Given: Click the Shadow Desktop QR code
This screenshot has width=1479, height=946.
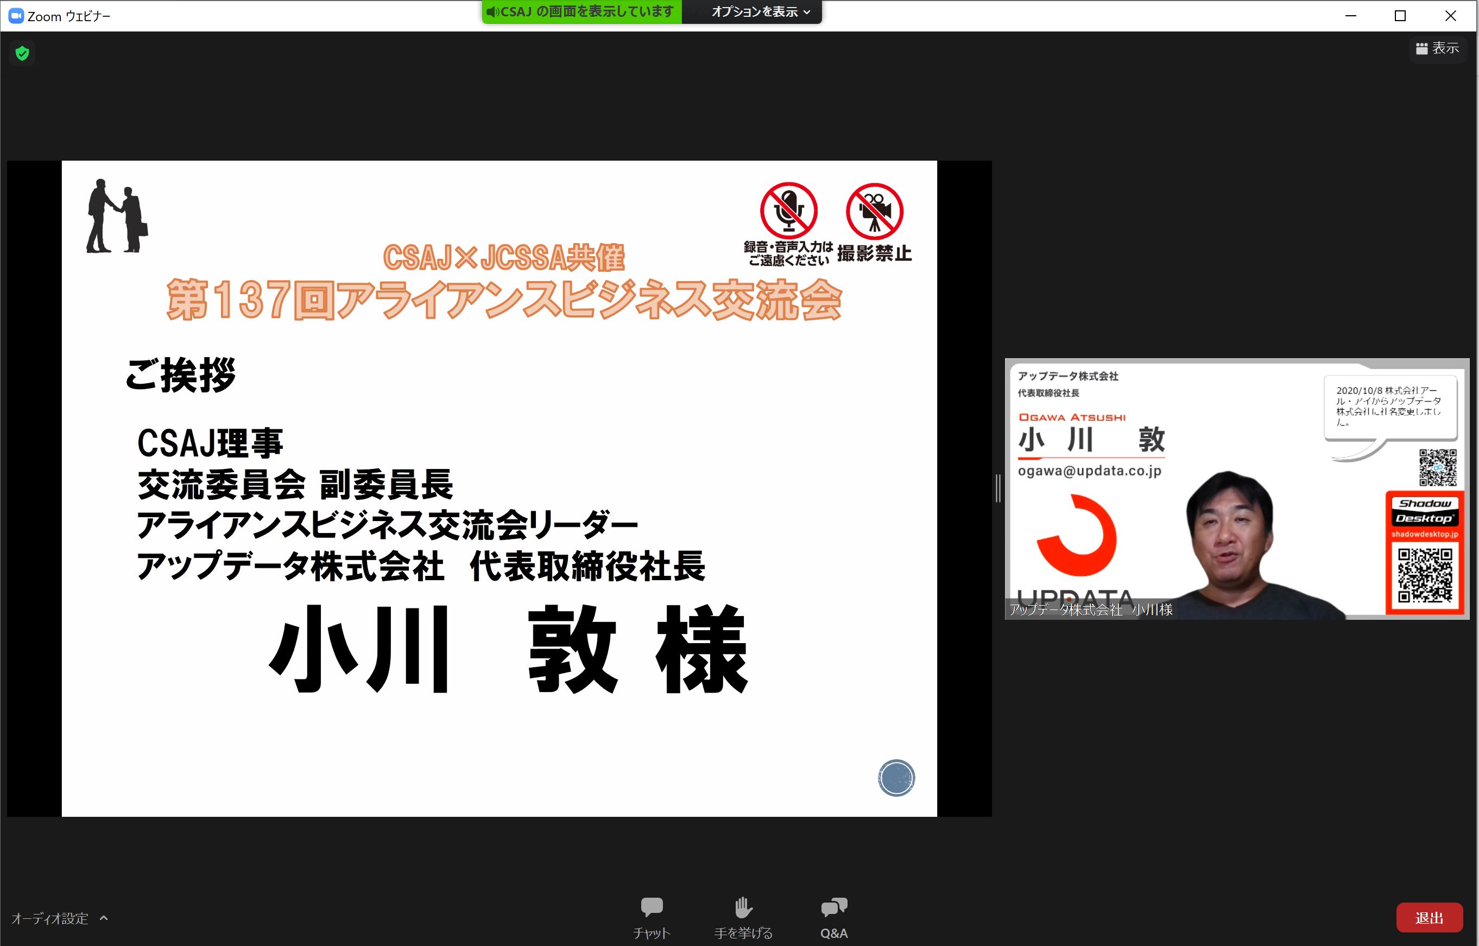Looking at the screenshot, I should pyautogui.click(x=1424, y=576).
